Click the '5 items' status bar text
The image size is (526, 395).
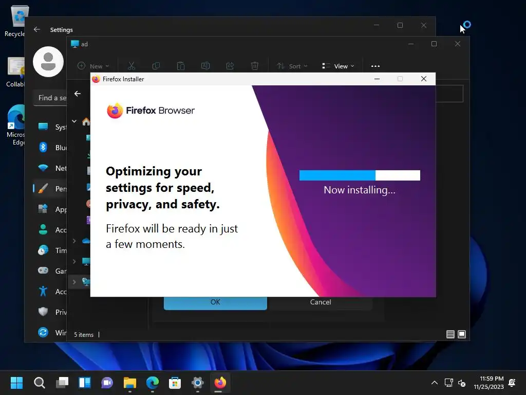[x=84, y=334]
